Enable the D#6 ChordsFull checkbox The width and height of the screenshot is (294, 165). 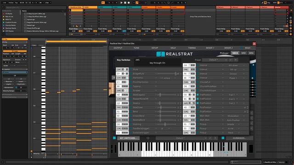pos(198,82)
